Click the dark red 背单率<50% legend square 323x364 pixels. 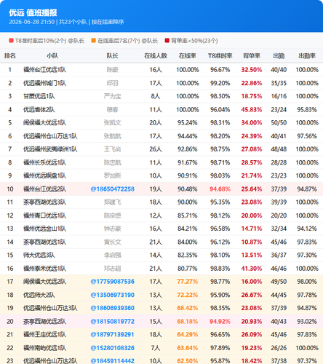coord(167,41)
